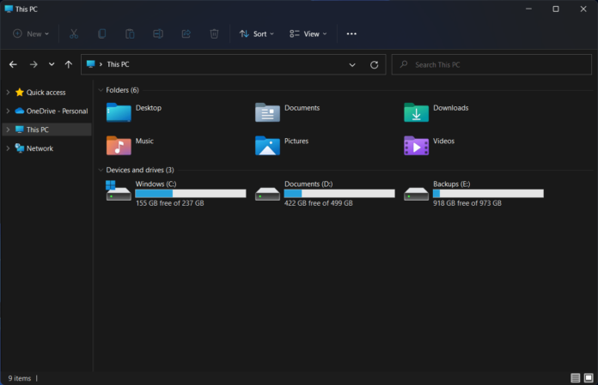Expand the Network tree node
The image size is (598, 385).
point(8,148)
